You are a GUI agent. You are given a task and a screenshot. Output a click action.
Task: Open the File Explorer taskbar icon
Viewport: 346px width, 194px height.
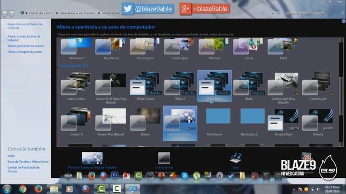click(54, 189)
